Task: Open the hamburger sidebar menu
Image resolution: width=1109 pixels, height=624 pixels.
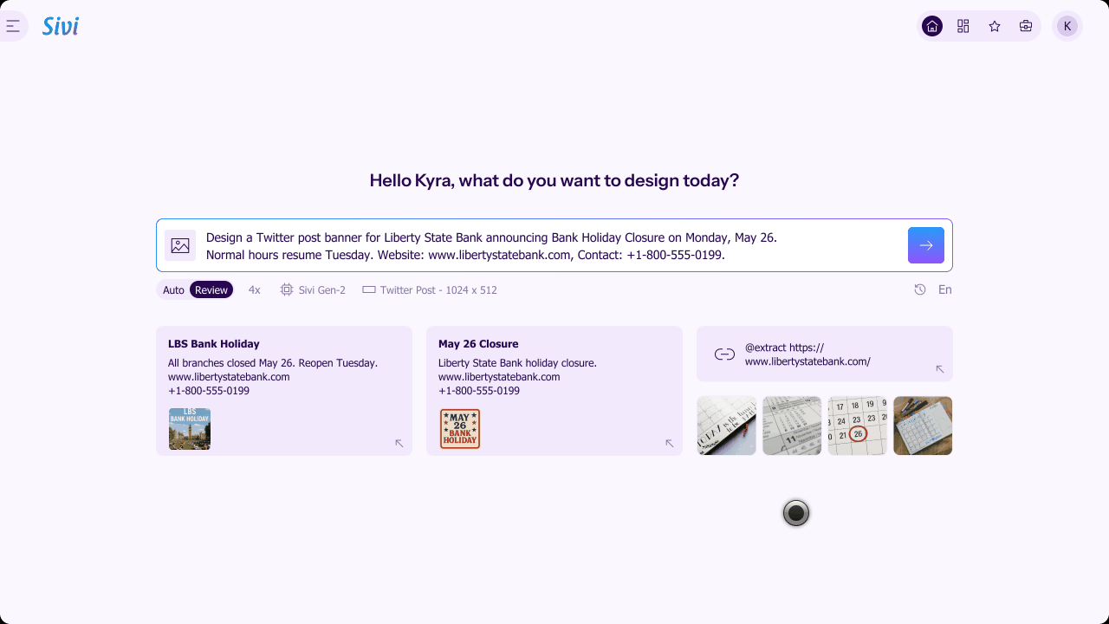Action: click(x=12, y=26)
